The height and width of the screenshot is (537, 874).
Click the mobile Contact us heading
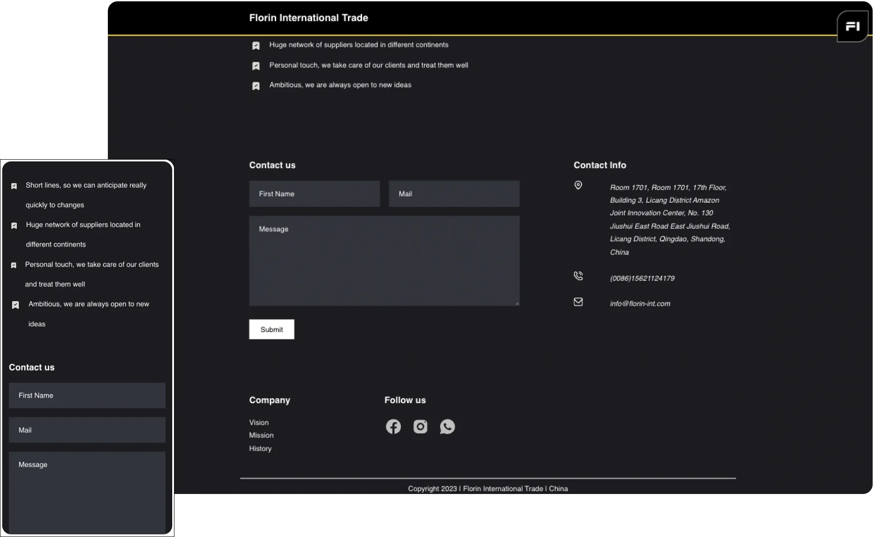click(x=32, y=367)
